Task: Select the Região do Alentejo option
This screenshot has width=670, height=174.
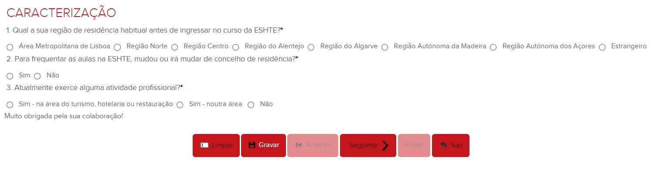Action: coord(236,47)
